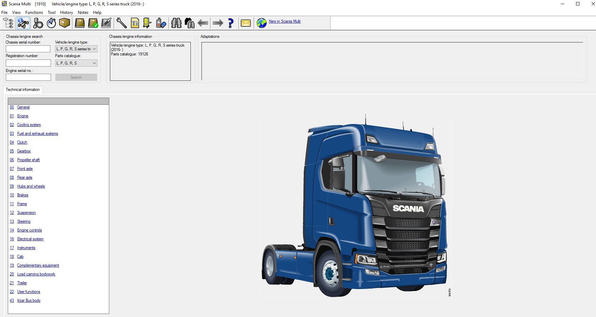The width and height of the screenshot is (596, 317).
Task: Select the 10 Brakes category
Action: pos(22,195)
